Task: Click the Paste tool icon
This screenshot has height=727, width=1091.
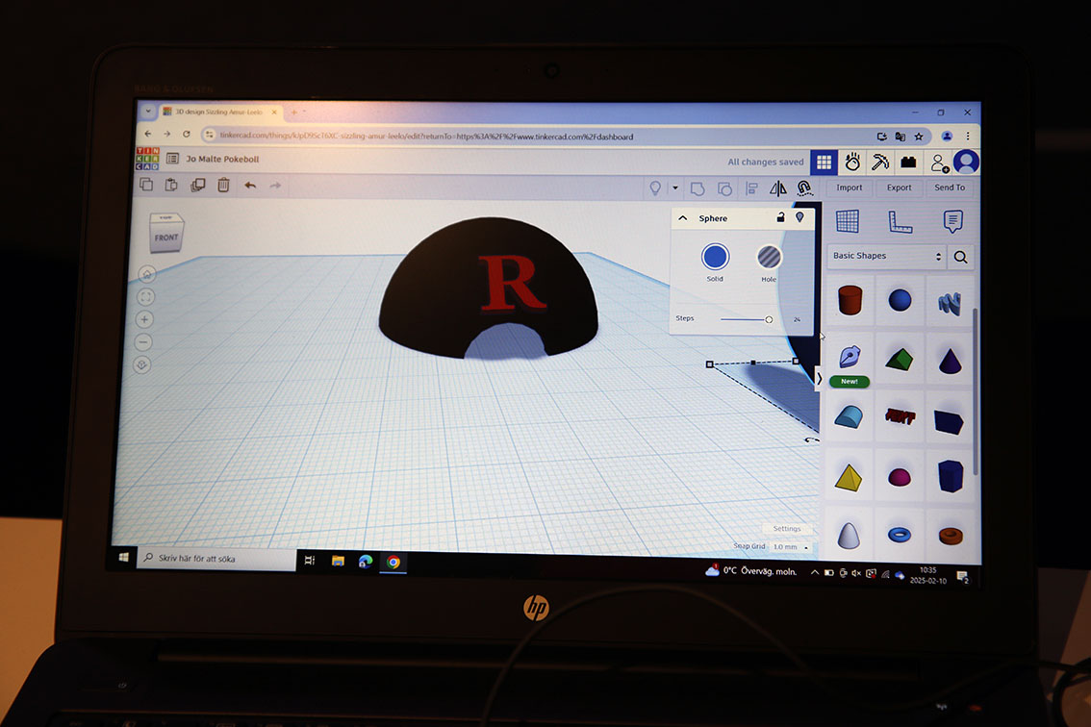Action: (171, 185)
